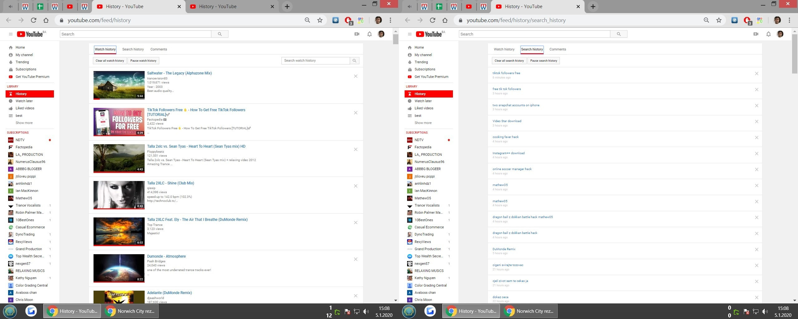The image size is (798, 319).
Task: Click zoom magnifier icon in left address bar
Action: [307, 20]
